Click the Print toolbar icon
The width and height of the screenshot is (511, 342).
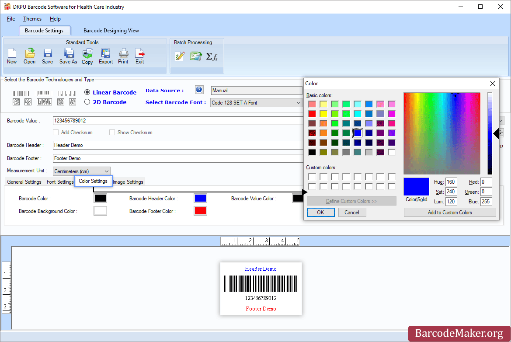123,56
